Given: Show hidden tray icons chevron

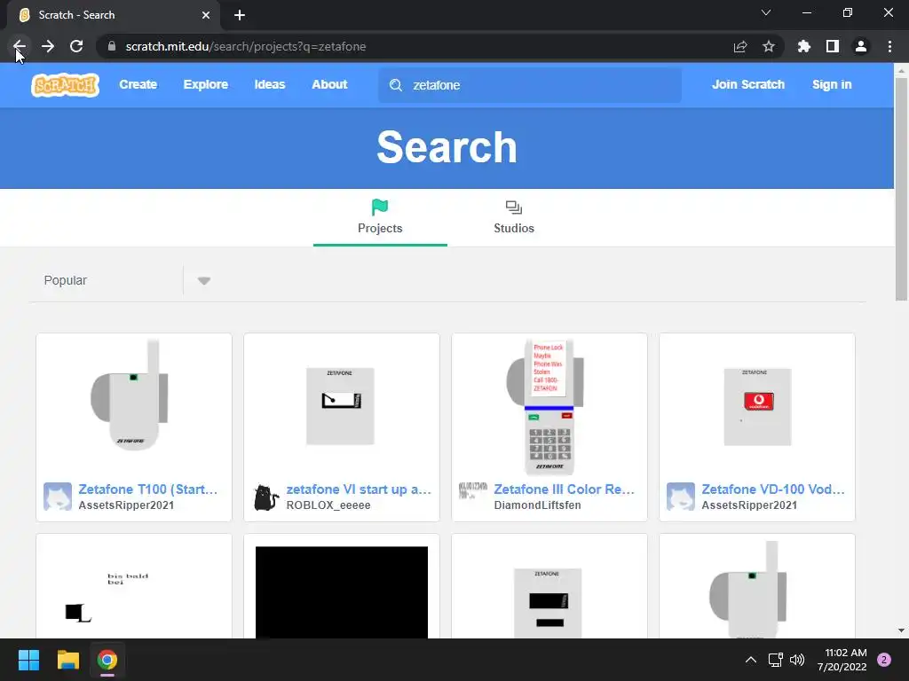Looking at the screenshot, I should 751,660.
